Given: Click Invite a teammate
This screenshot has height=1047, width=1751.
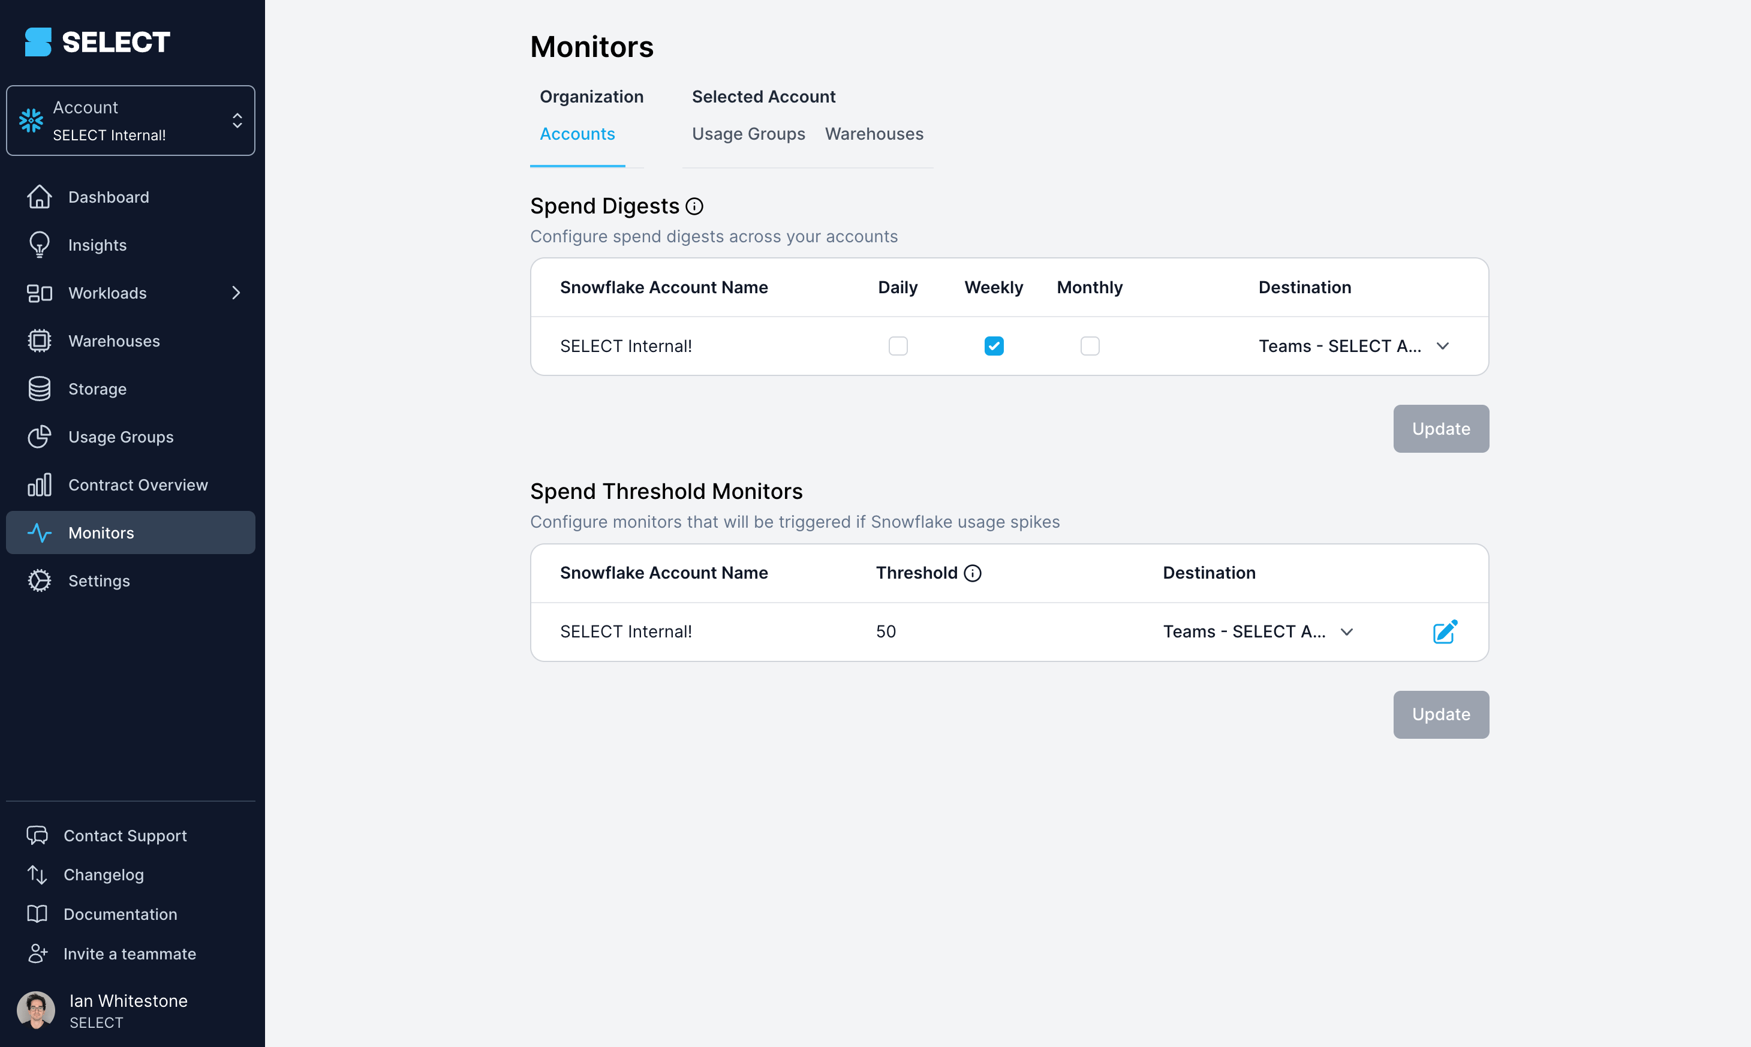Looking at the screenshot, I should (130, 954).
